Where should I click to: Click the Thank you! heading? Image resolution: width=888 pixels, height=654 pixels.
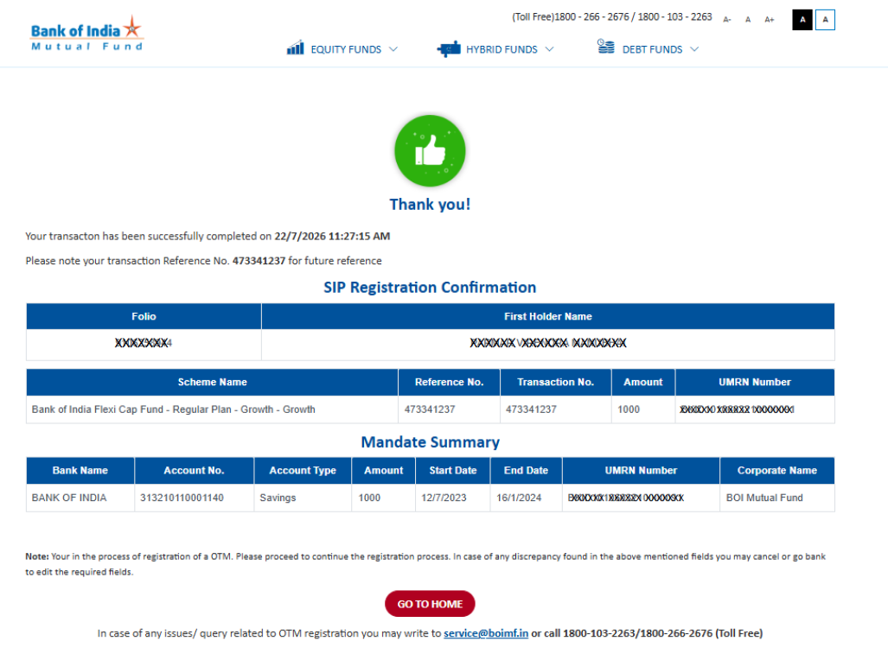click(430, 204)
